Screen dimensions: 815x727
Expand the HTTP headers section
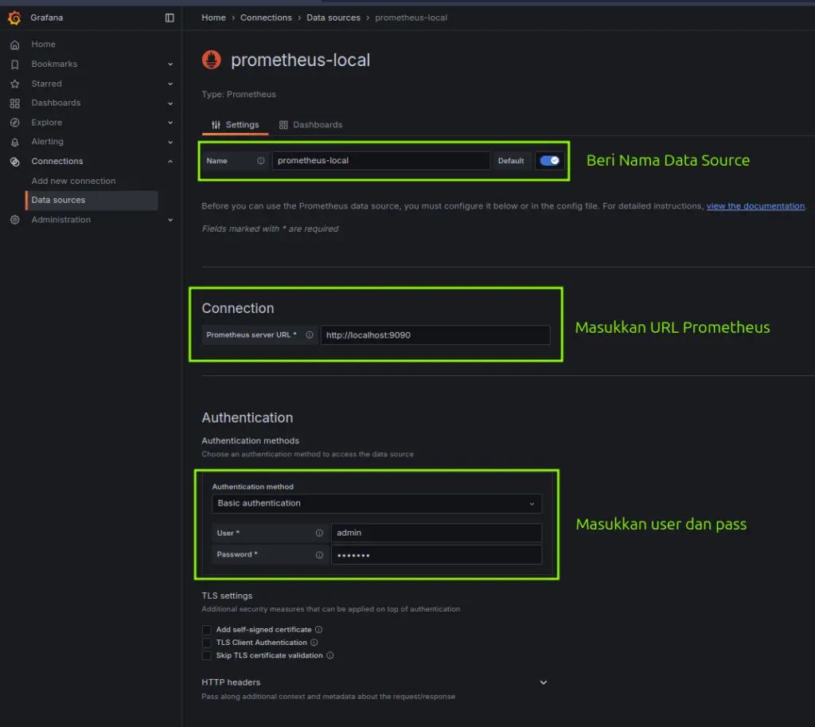544,682
